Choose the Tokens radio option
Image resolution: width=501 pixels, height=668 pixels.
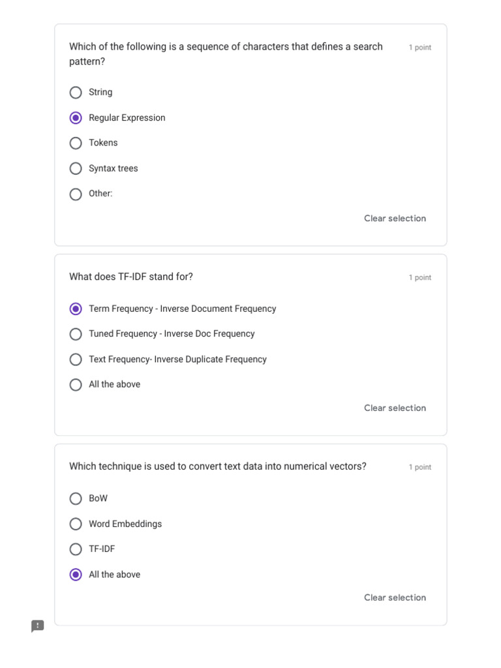pyautogui.click(x=76, y=143)
